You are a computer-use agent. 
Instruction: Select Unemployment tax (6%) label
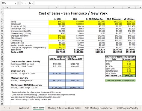(21, 31)
